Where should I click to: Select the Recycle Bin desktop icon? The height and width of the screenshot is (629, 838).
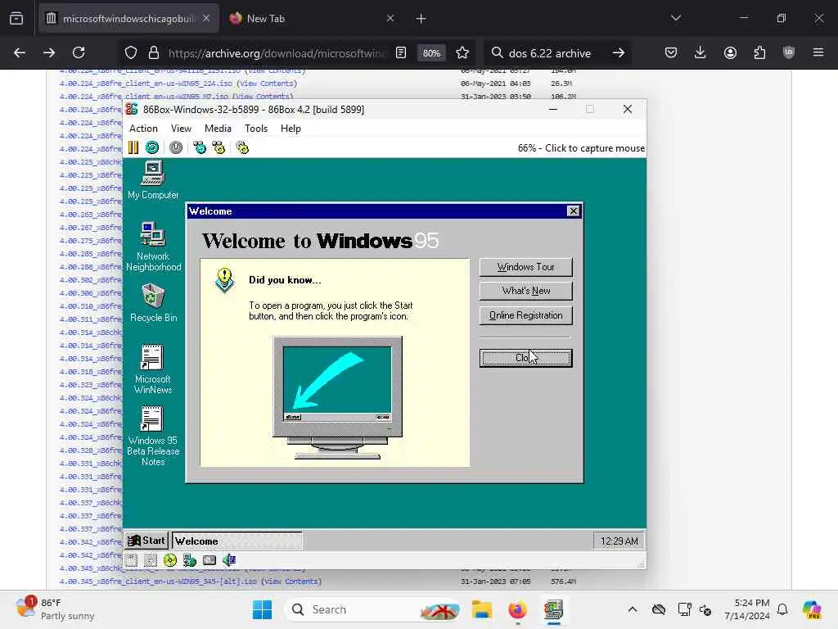tap(153, 303)
